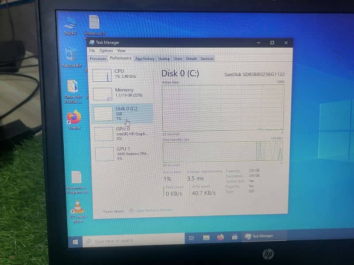Launch Firefox from the desktop shortcut

click(74, 118)
